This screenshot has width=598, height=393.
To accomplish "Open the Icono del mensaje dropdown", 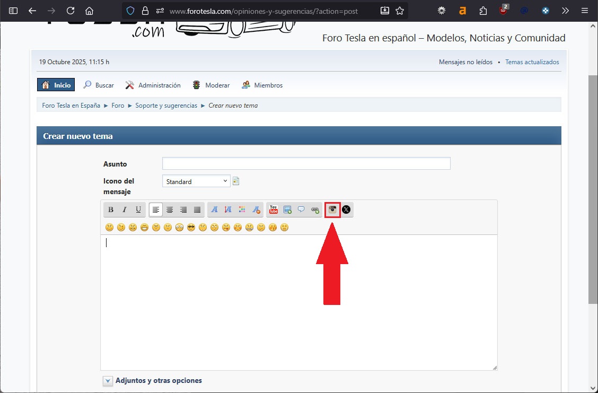I will (196, 181).
